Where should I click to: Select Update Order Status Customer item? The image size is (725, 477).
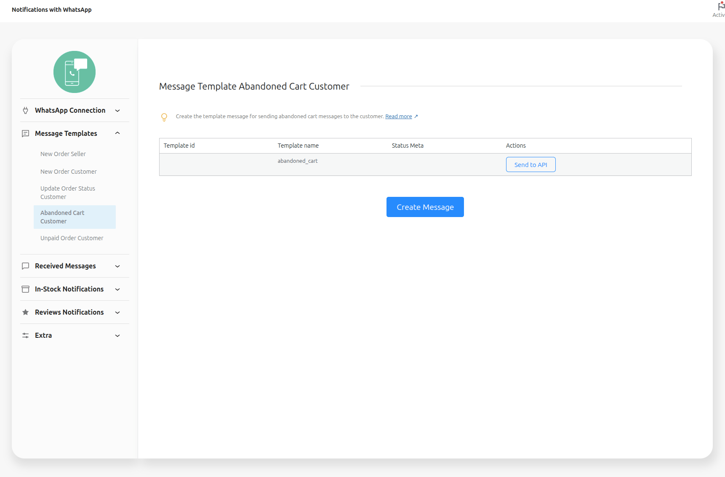pyautogui.click(x=68, y=193)
